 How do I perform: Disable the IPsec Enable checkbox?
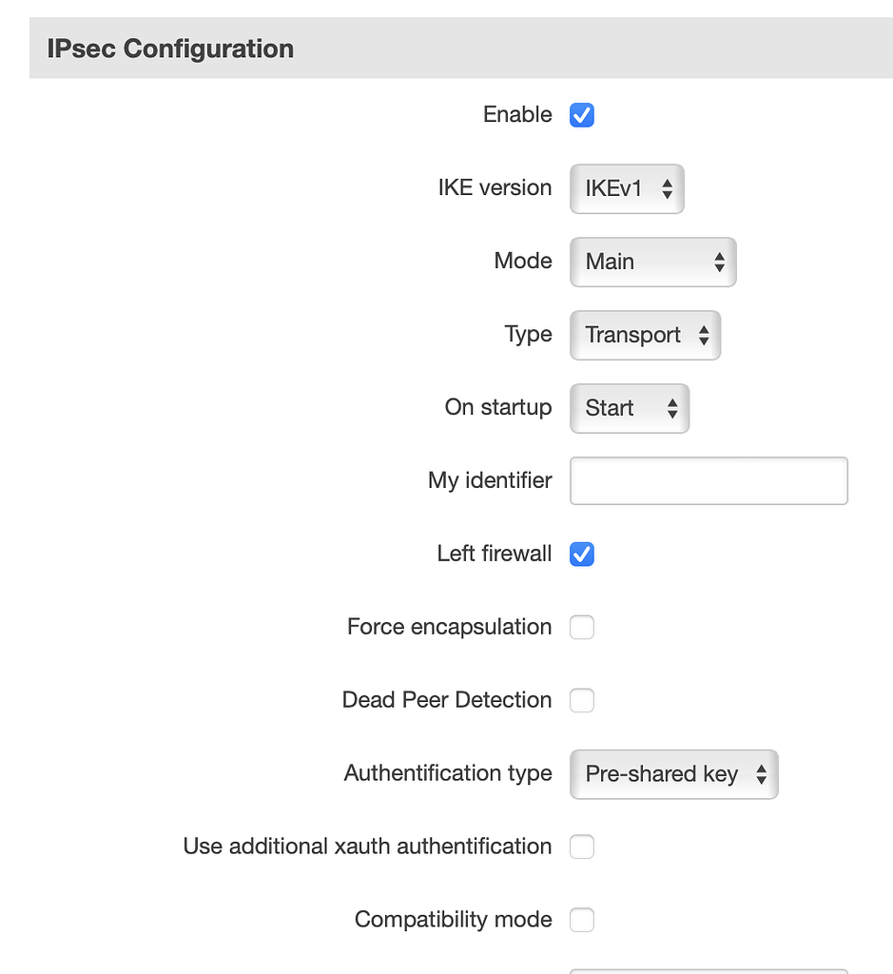[581, 114]
